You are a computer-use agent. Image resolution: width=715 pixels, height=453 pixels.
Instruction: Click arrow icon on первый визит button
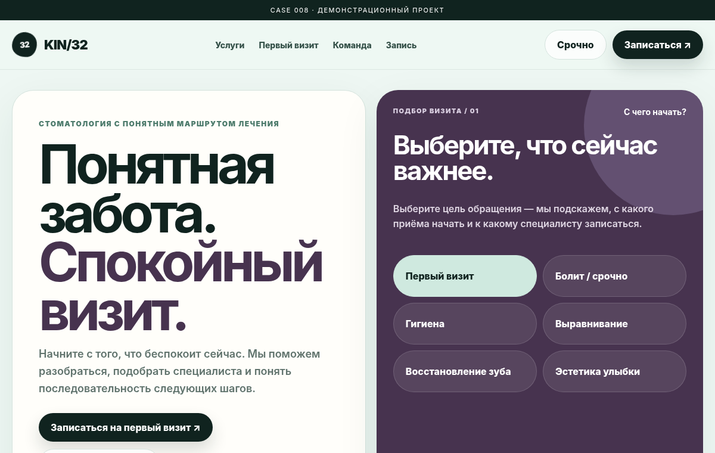[197, 428]
